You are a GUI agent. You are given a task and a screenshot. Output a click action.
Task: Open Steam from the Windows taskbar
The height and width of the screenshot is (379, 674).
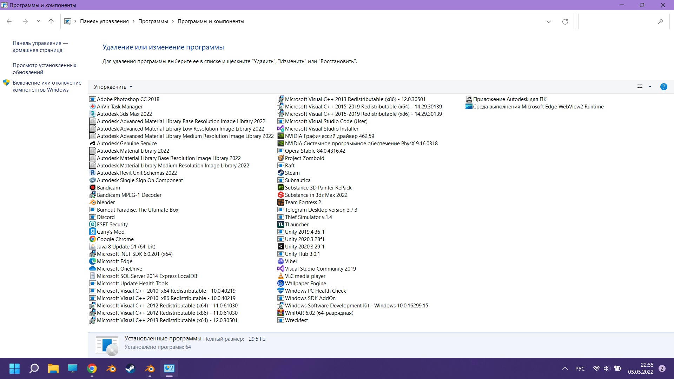pos(130,368)
